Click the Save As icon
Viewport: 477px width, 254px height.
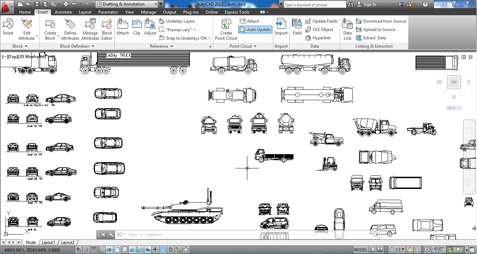pos(45,4)
